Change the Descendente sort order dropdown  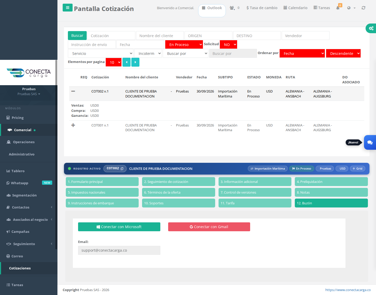(x=343, y=54)
